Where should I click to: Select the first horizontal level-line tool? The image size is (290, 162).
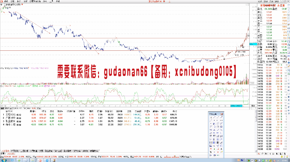point(211,136)
